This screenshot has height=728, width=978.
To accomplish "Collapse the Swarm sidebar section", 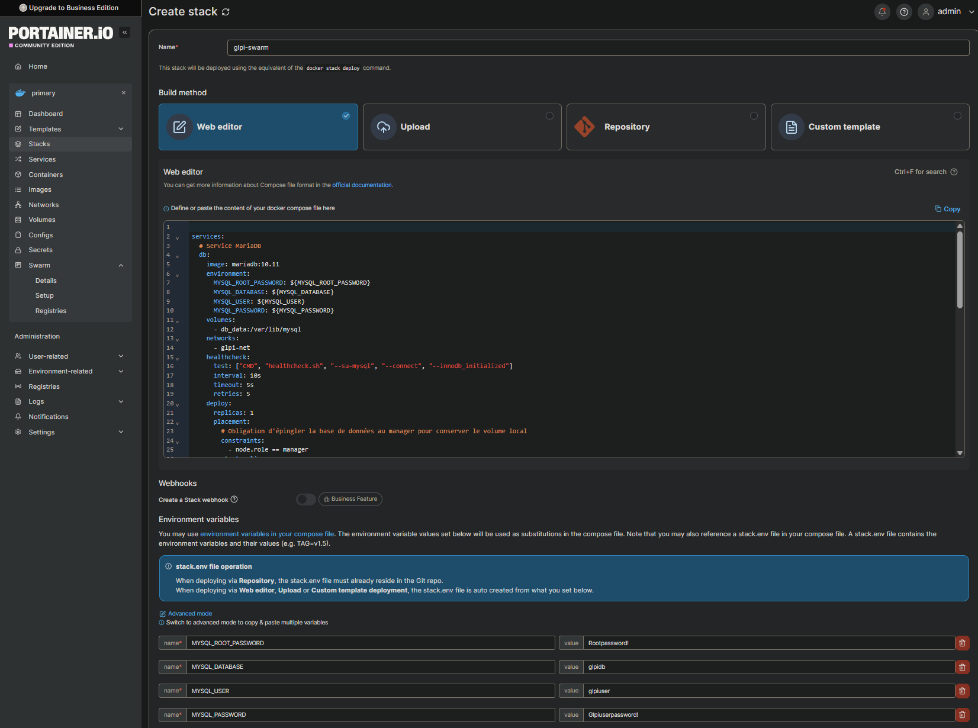I will (x=121, y=266).
